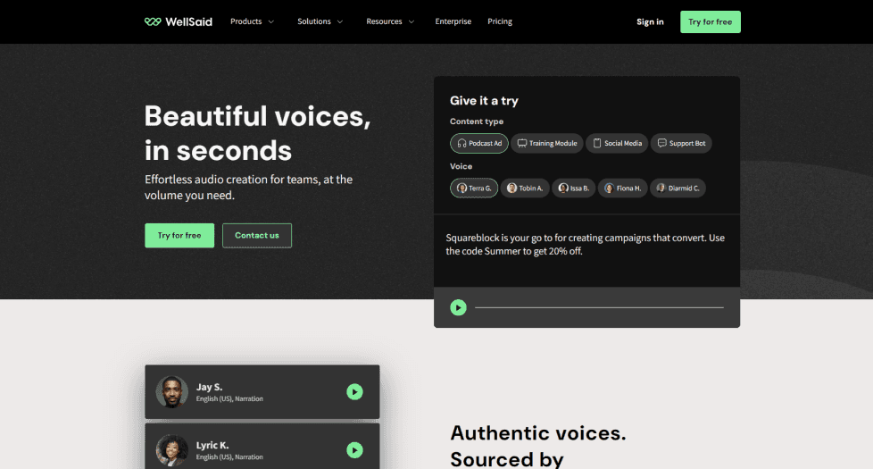Click the headphones icon on Podcast Ad
This screenshot has height=469, width=873.
pos(461,143)
